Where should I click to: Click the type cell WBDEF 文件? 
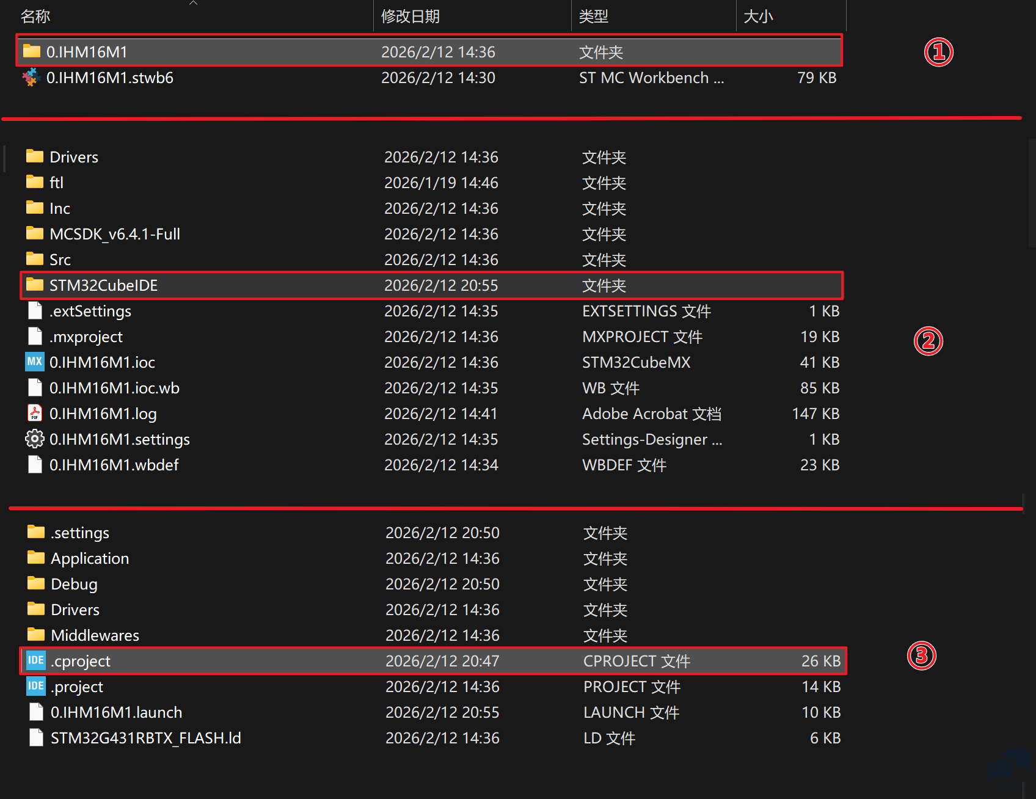(x=624, y=465)
